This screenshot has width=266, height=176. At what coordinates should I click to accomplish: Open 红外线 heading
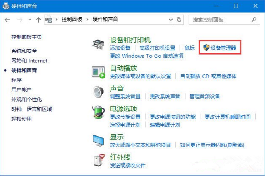pyautogui.click(x=120, y=157)
